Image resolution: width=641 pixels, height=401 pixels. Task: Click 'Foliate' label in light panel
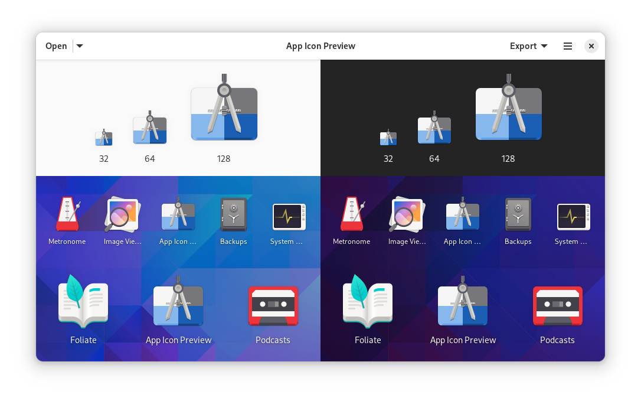coord(83,340)
